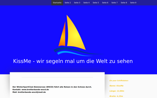This screenshot has height=98, width=157.
Task: Open Seite 6 from the navbar
Action: (x=105, y=3)
